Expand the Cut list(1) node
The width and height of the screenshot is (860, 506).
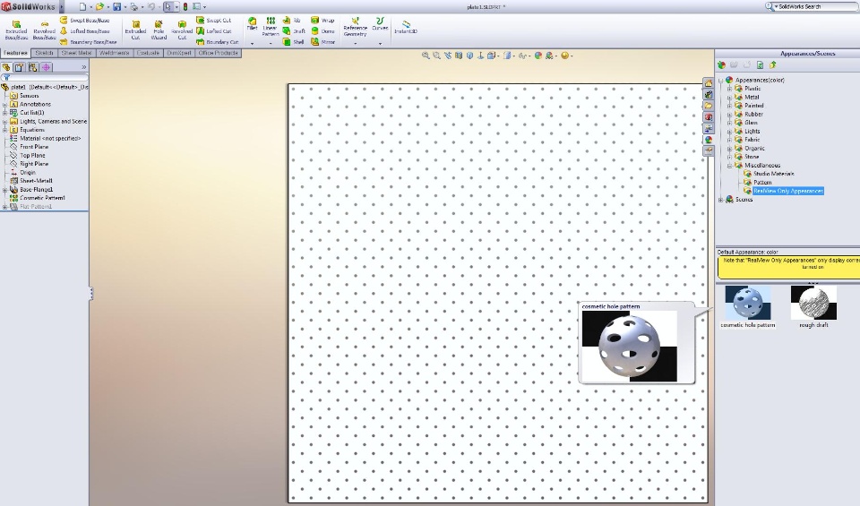coord(5,113)
